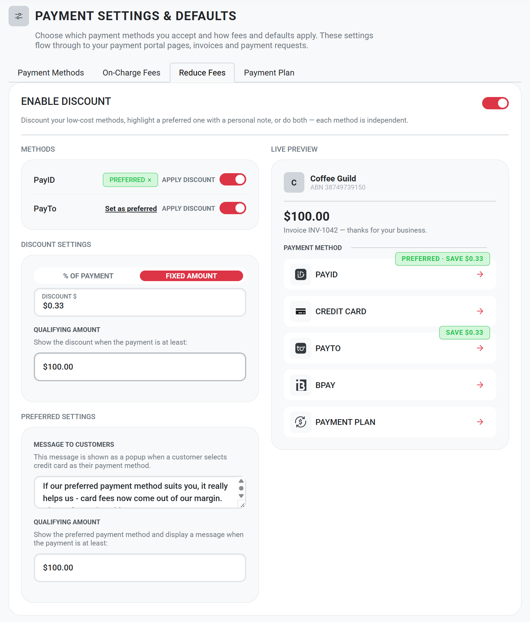
Task: Click the Coffee Guild business name
Action: (x=333, y=179)
